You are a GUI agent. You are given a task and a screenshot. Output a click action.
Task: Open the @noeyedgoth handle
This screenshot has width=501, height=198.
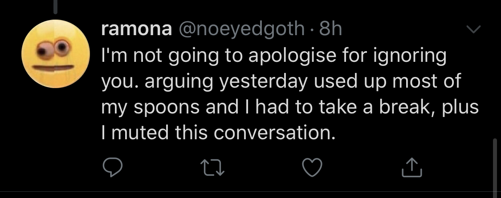pos(242,30)
